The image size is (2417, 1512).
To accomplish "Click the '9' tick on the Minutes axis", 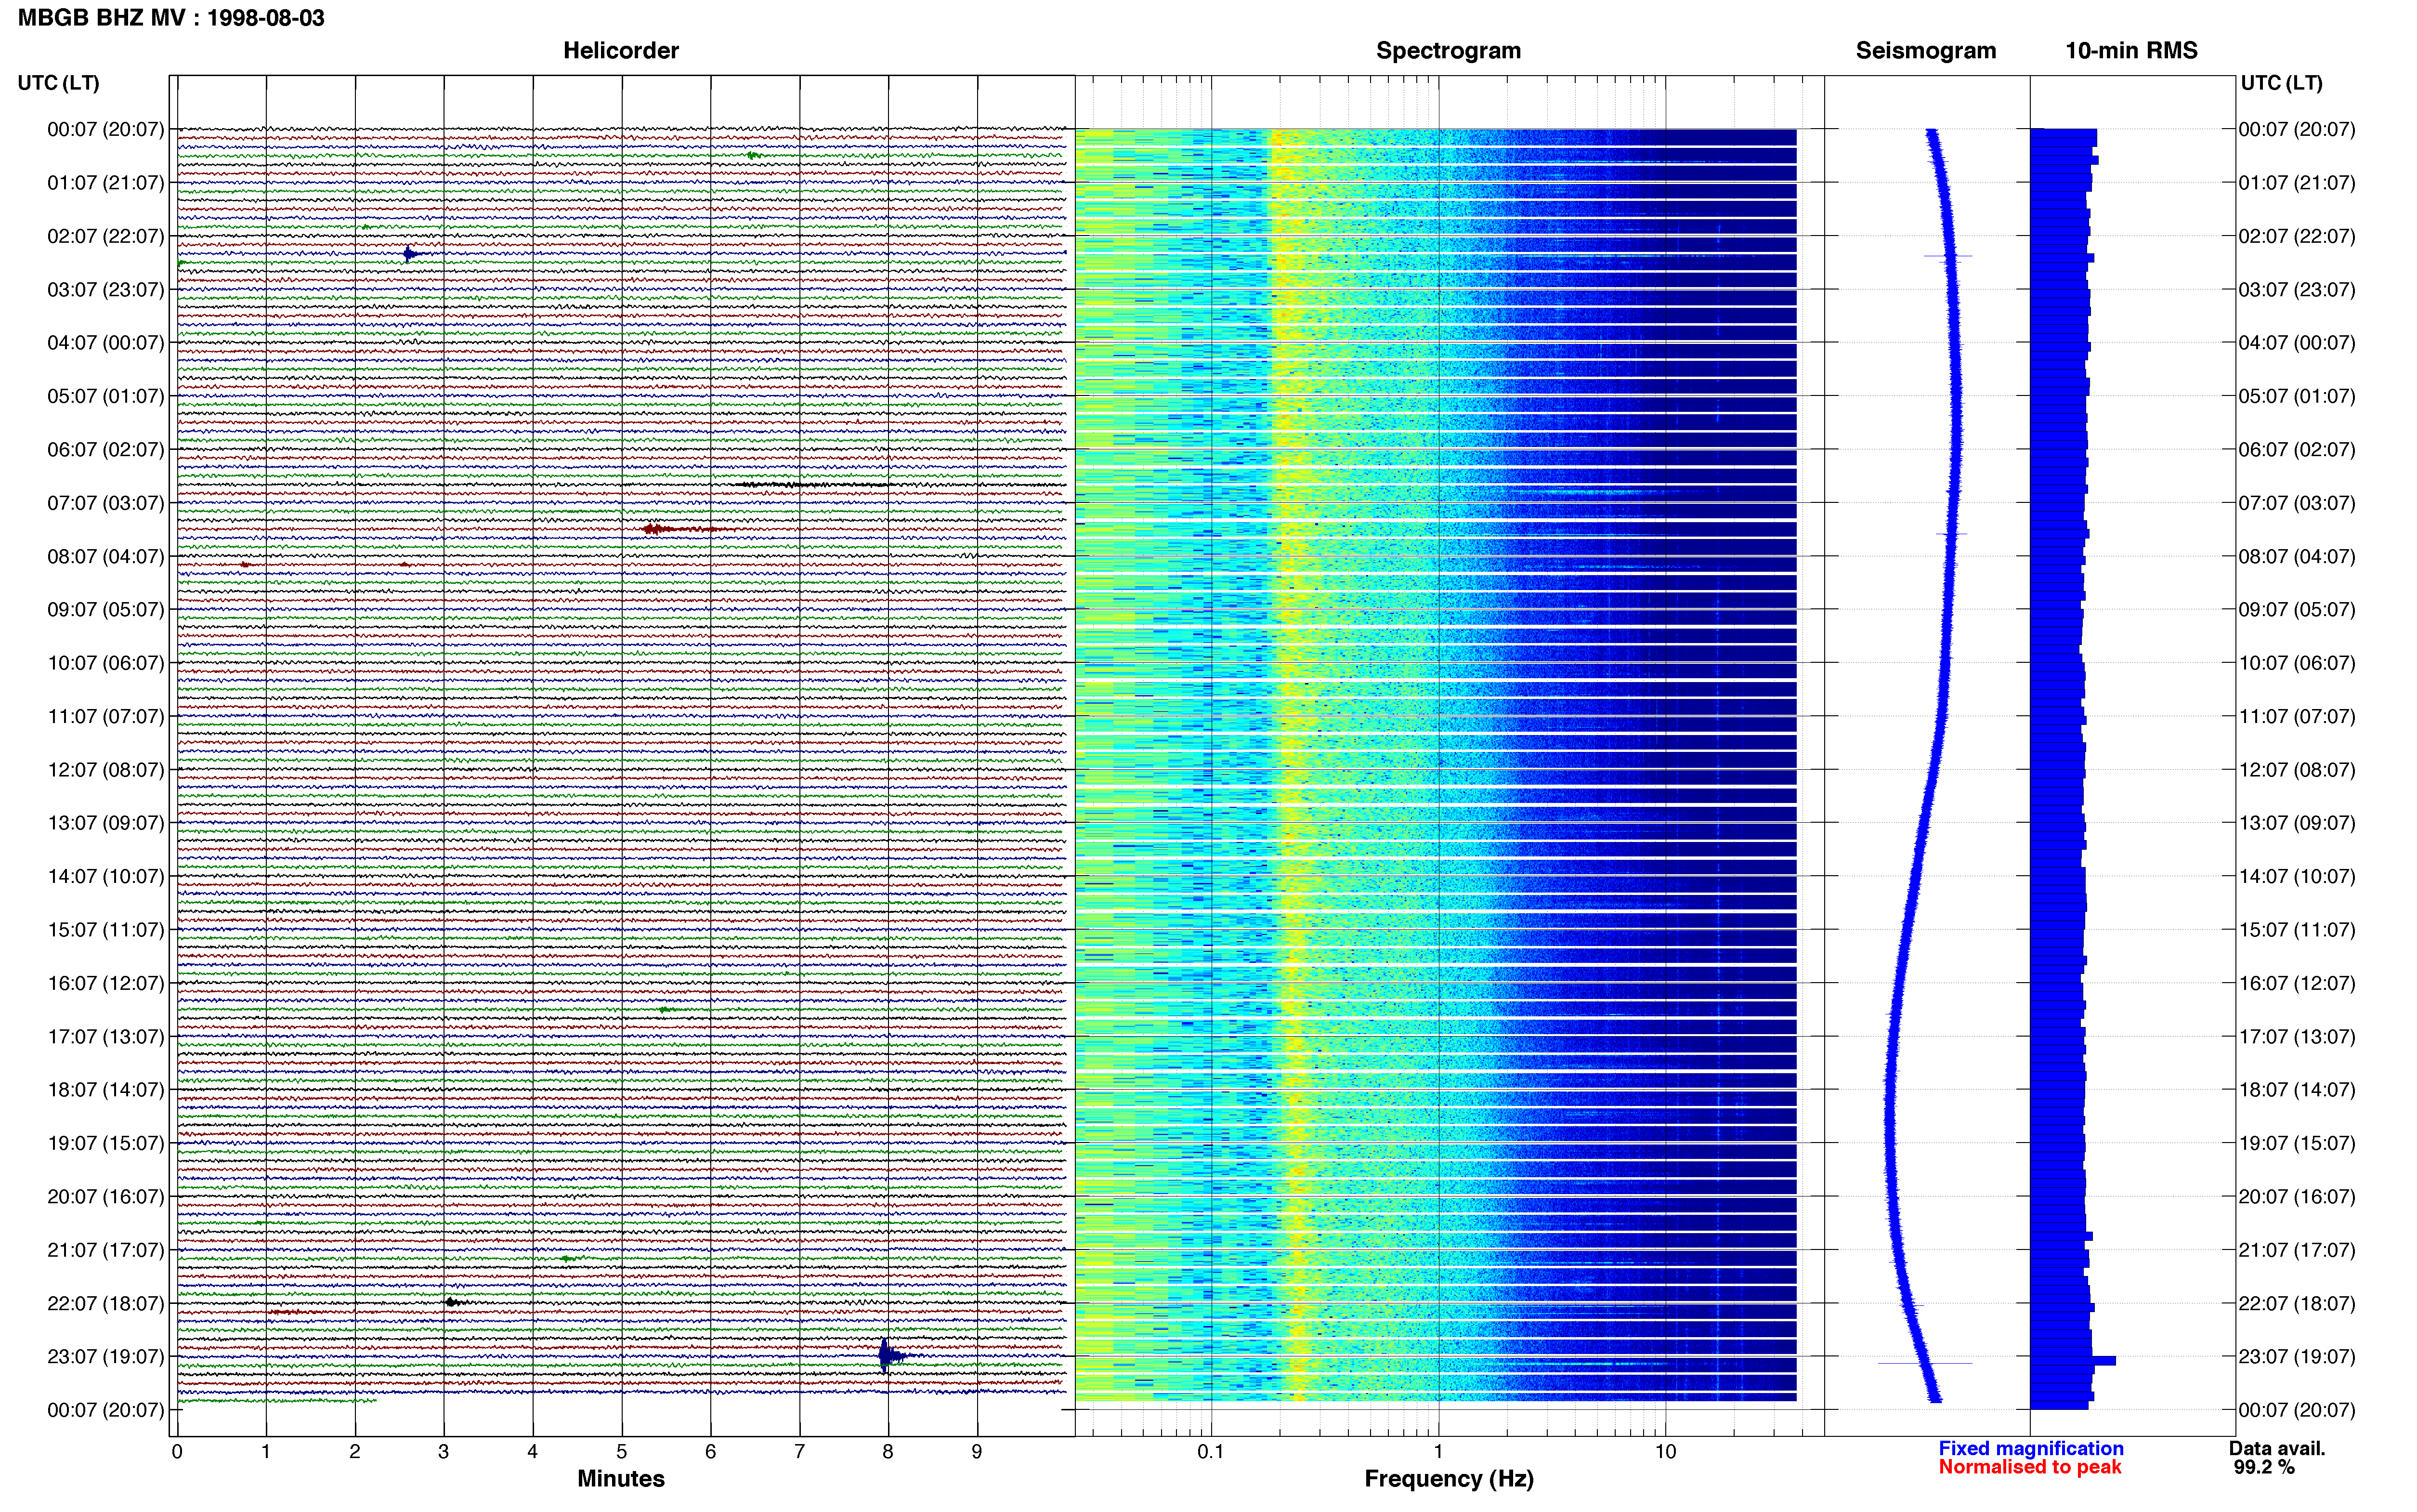I will tap(977, 1452).
